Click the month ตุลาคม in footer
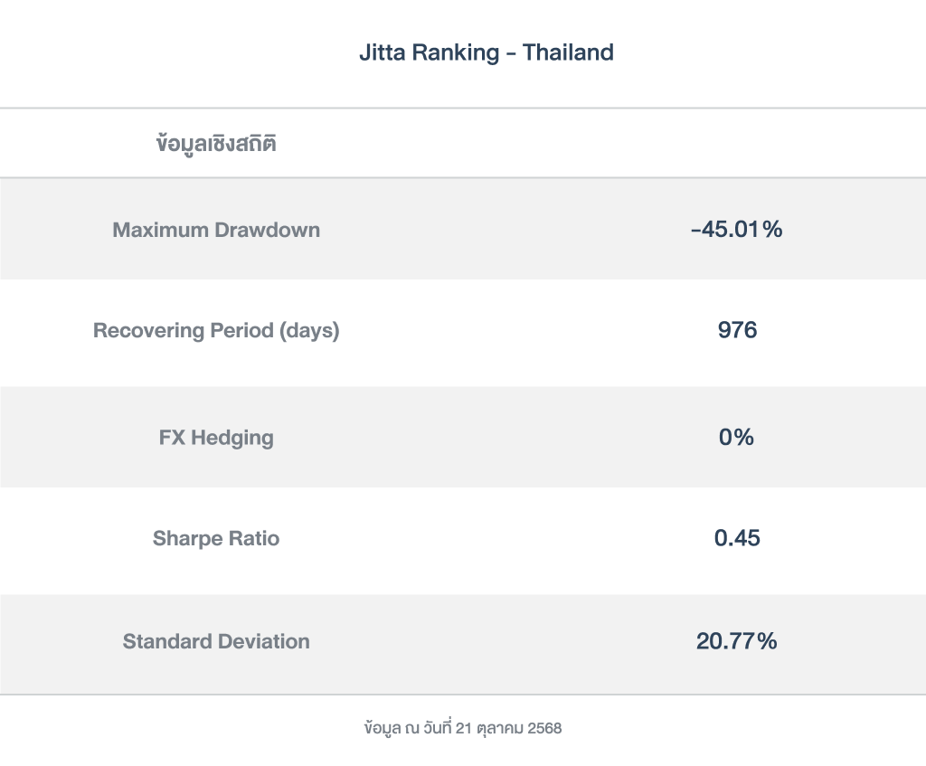This screenshot has width=926, height=766. pyautogui.click(x=501, y=728)
